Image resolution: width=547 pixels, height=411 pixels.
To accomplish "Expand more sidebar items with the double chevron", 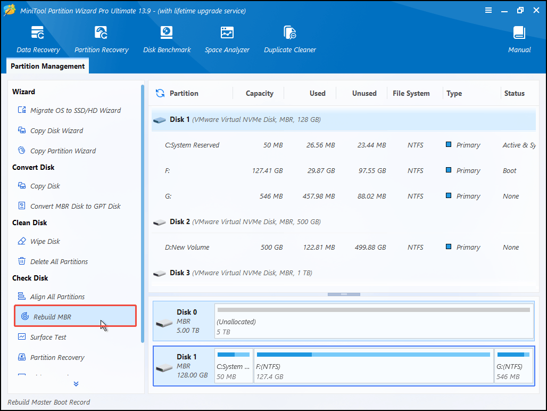I will [x=76, y=384].
